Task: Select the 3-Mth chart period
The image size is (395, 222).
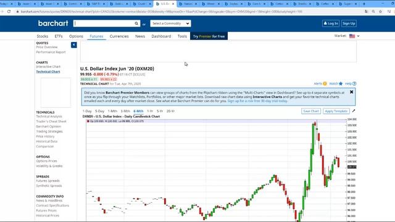Action: point(125,111)
